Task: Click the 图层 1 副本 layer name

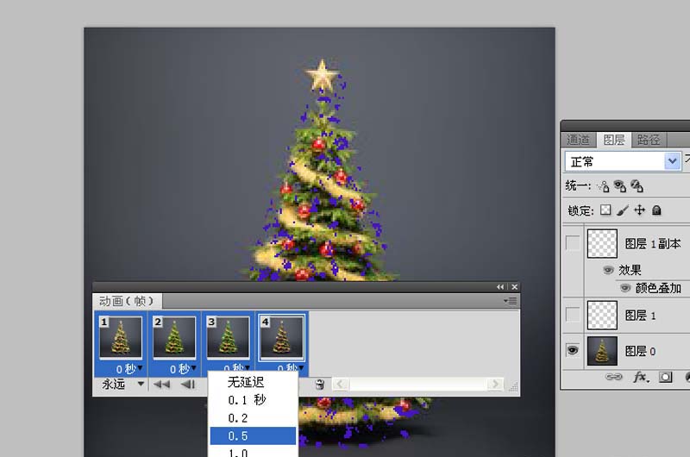Action: click(x=653, y=243)
